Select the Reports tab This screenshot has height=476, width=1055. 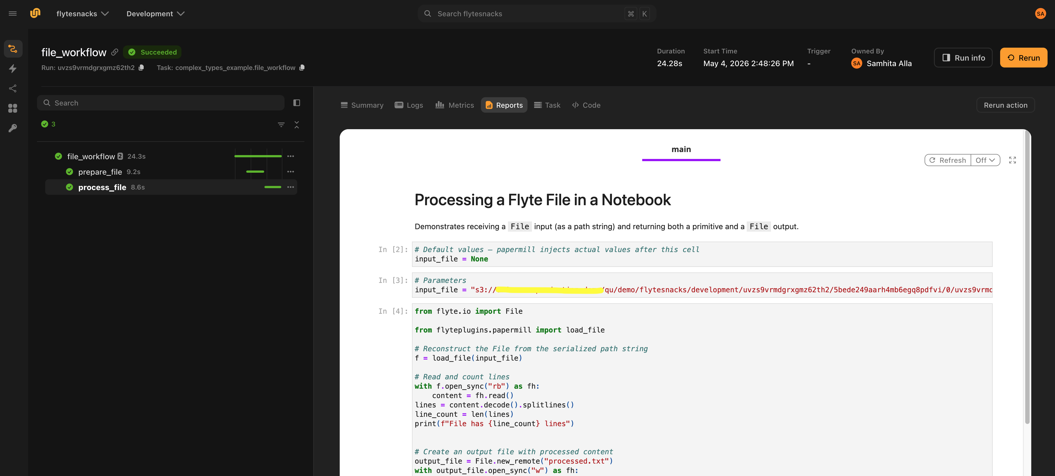point(504,105)
